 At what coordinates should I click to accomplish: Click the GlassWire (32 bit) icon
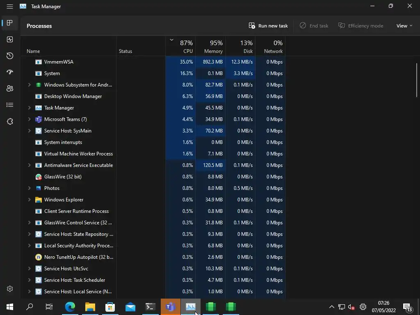(x=39, y=177)
